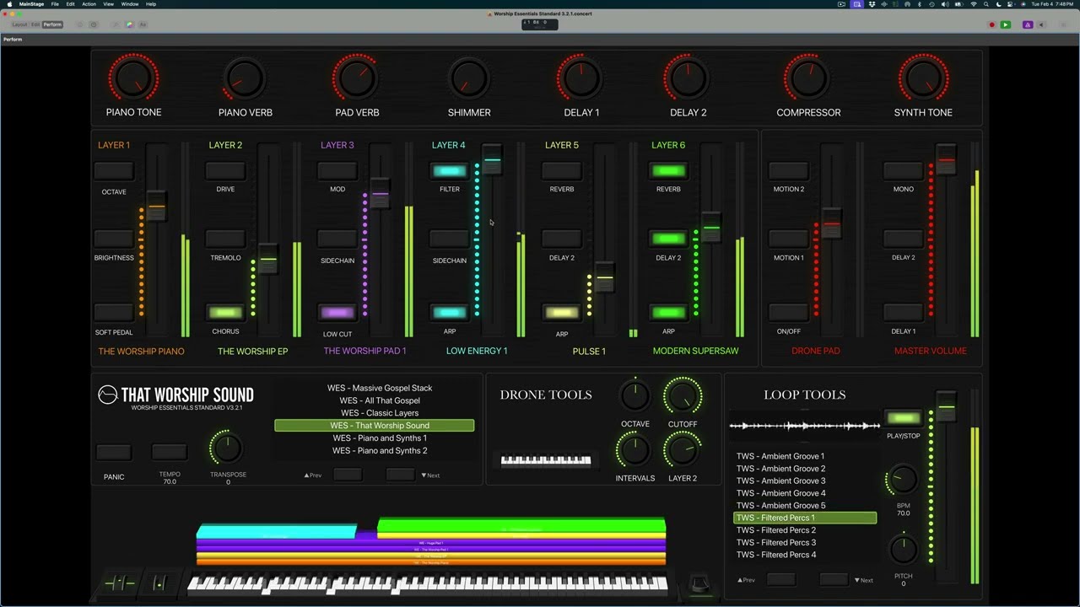
Task: Adjust the Layer 1 Worship Piano fader
Action: point(157,206)
